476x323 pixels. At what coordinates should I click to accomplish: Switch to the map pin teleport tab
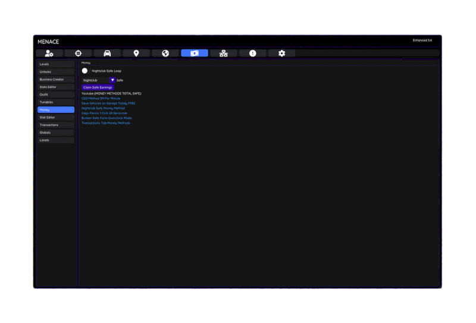click(x=136, y=54)
